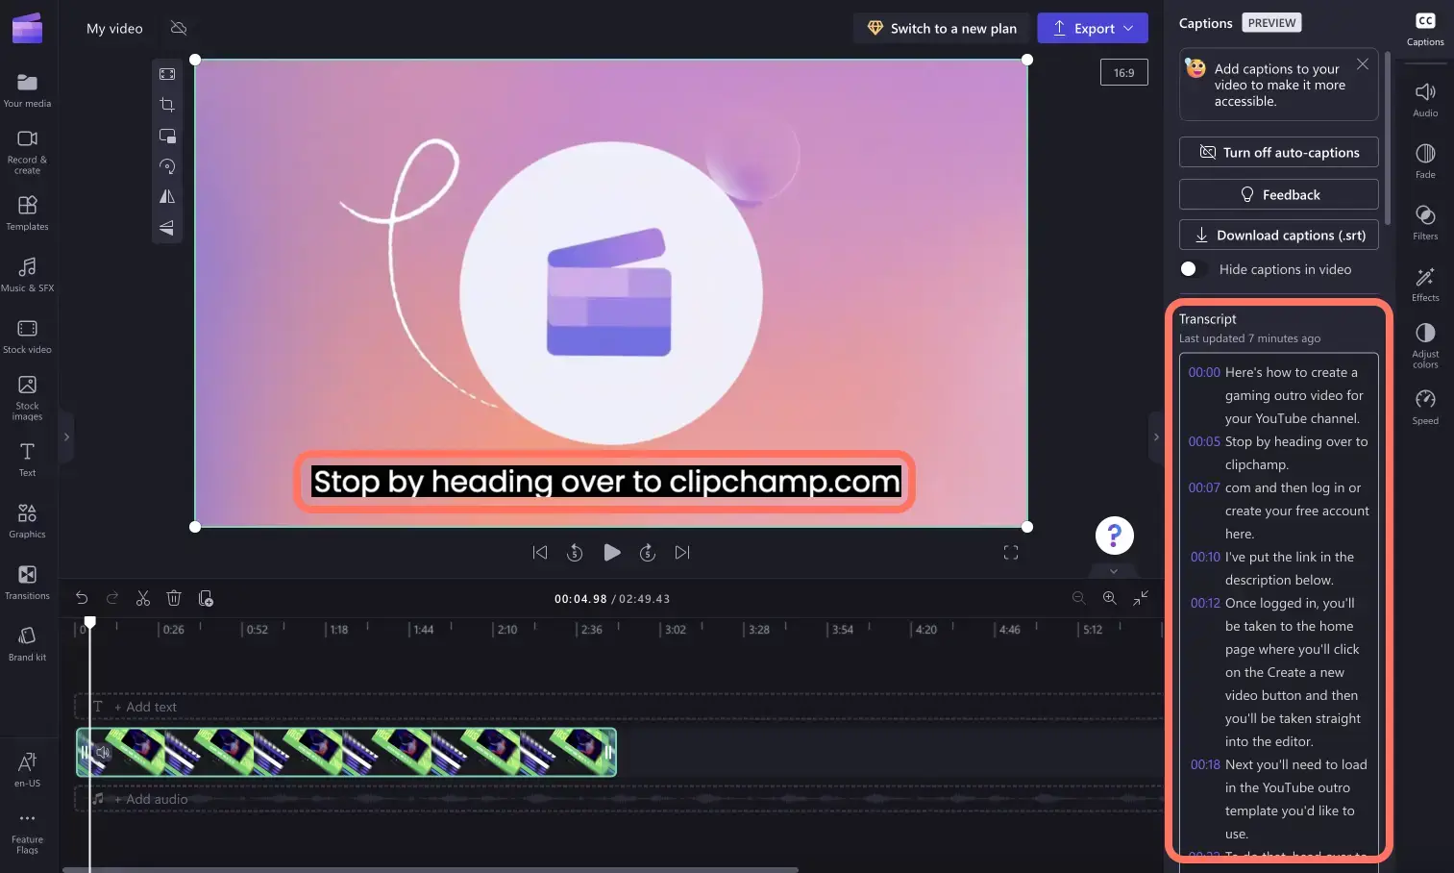Open the Music & SFX sidebar panel

pyautogui.click(x=28, y=275)
